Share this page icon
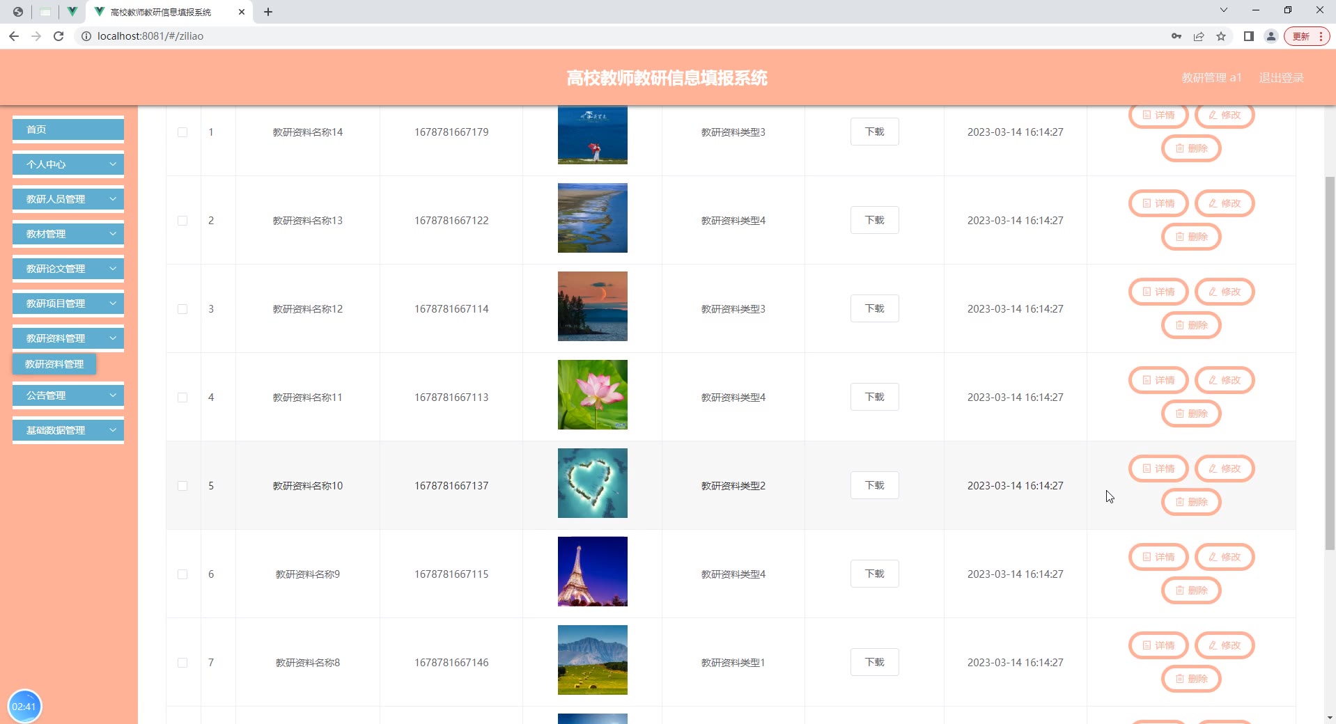 pos(1199,36)
